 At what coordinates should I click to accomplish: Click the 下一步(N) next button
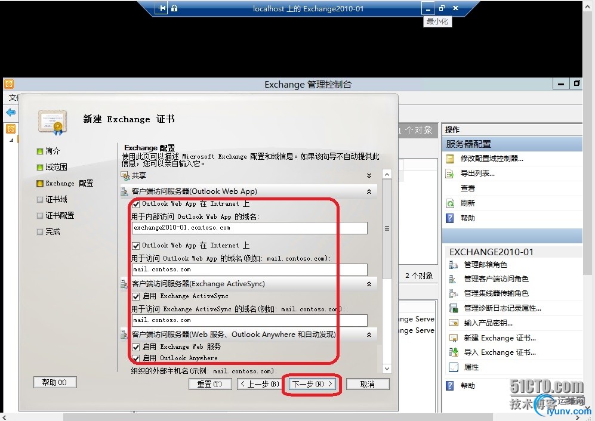tap(312, 384)
